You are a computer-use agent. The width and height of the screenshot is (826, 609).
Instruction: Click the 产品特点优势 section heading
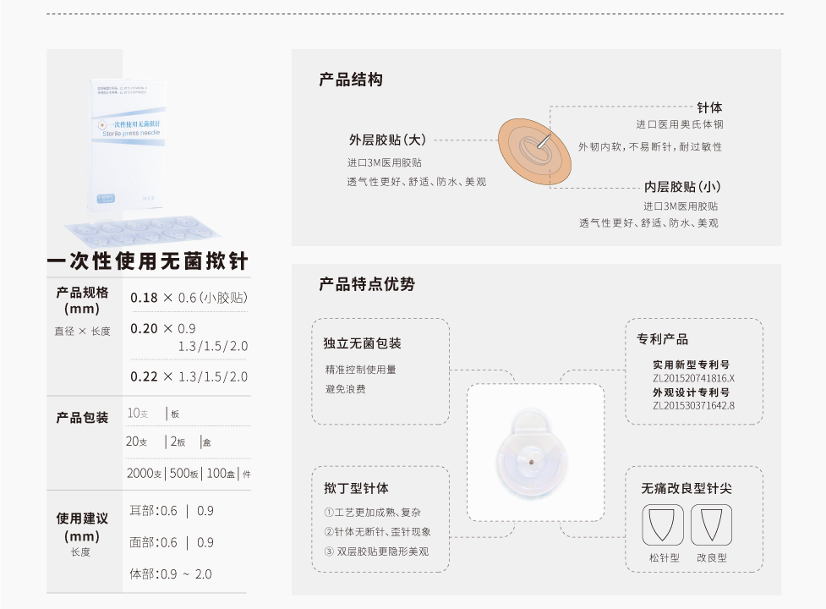367,284
